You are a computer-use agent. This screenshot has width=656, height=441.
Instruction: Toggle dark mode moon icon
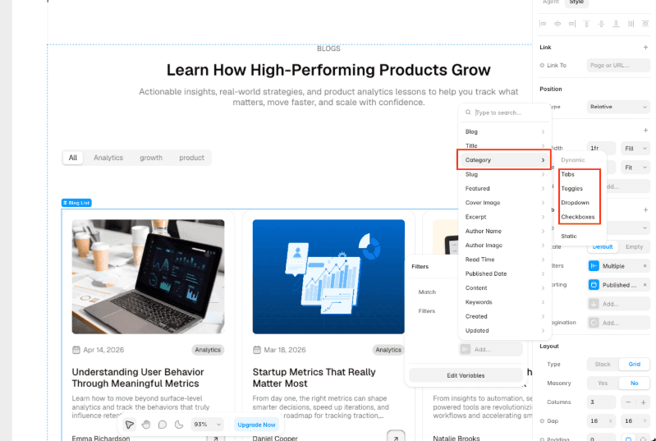click(x=179, y=425)
